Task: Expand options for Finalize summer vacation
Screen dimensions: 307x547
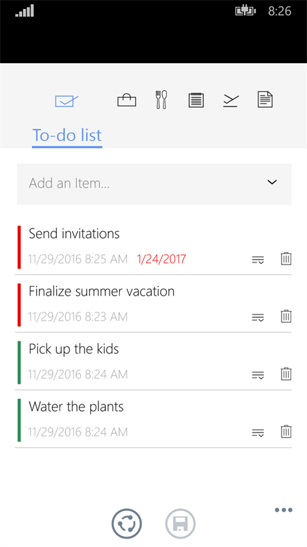Action: click(258, 317)
